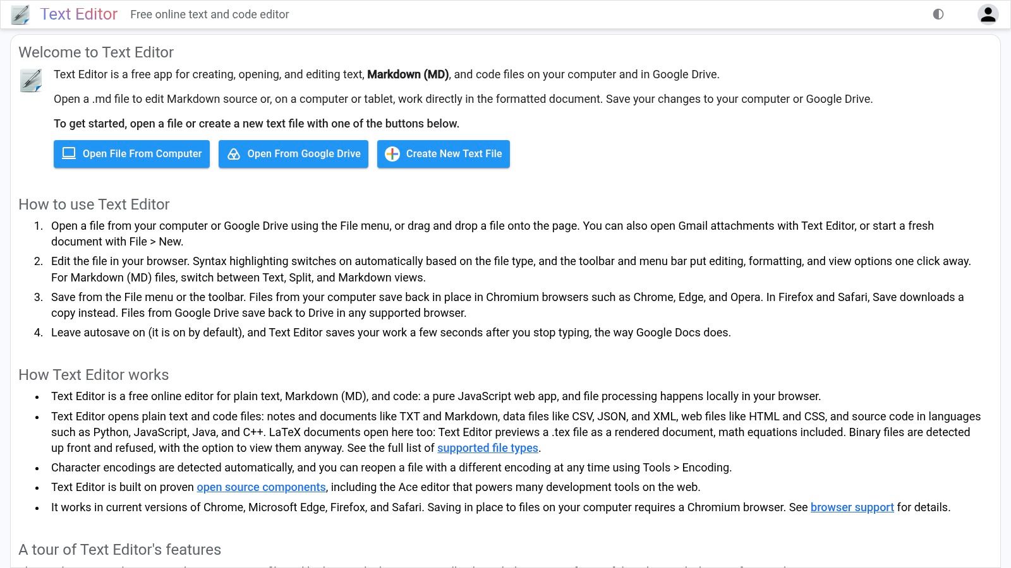Click the Text Editor title in header
Image resolution: width=1011 pixels, height=568 pixels.
[x=79, y=14]
